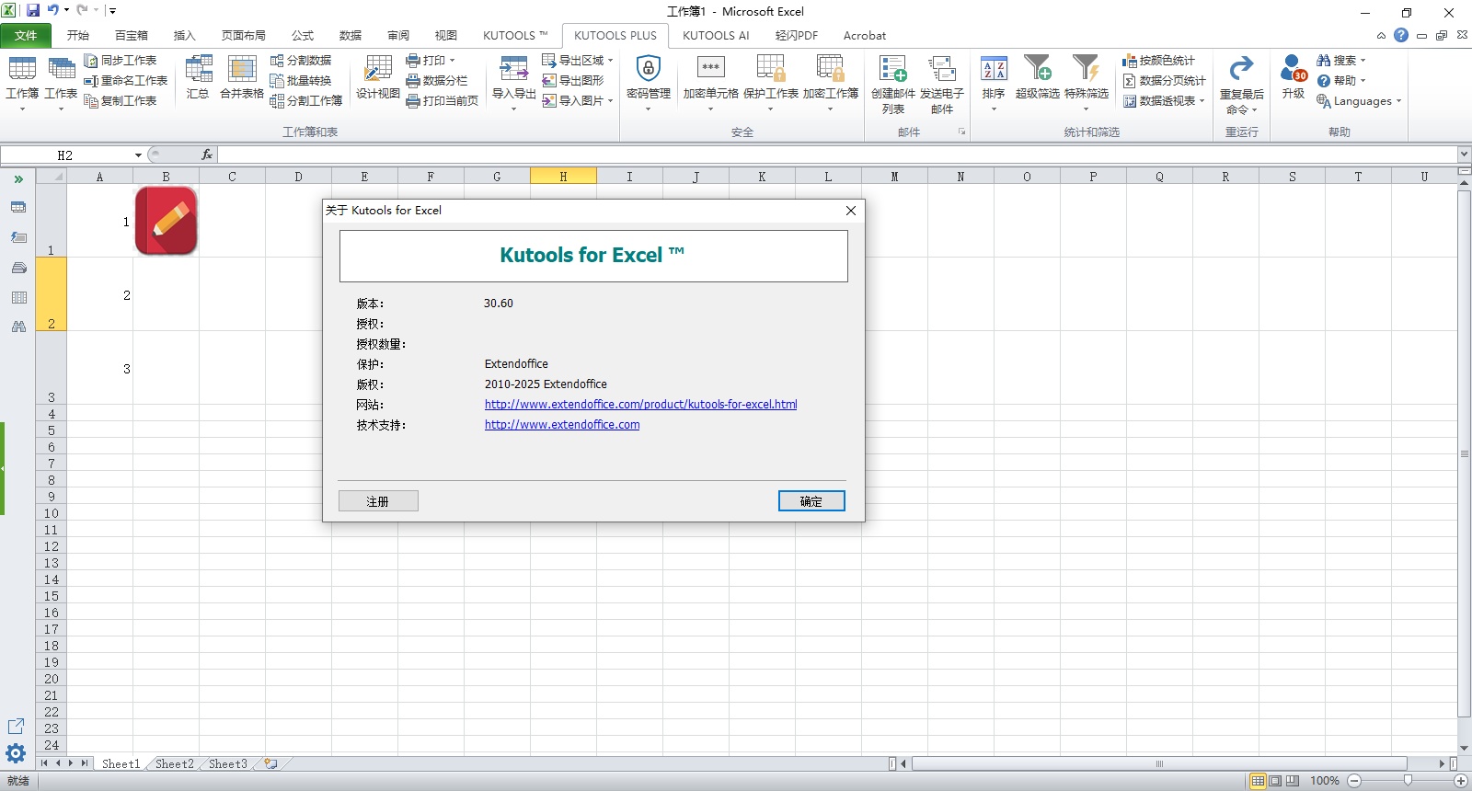Viewport: 1472px width, 791px height.
Task: Switch to the Acrobat tab
Action: click(865, 36)
